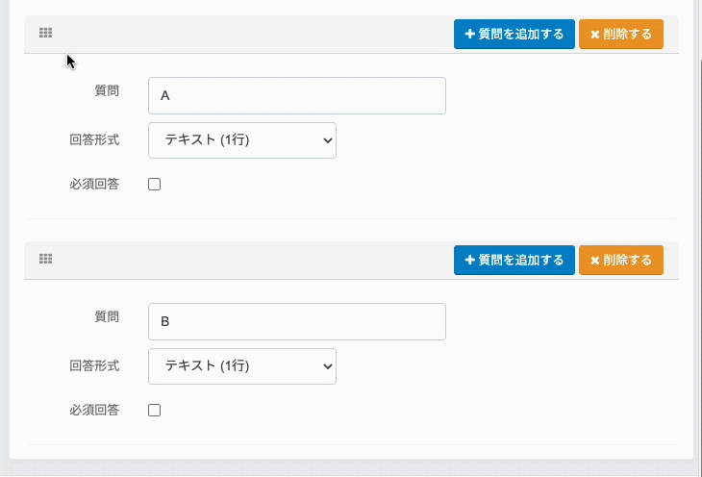Click the drag handle icon for question B
702x477 pixels.
(45, 259)
